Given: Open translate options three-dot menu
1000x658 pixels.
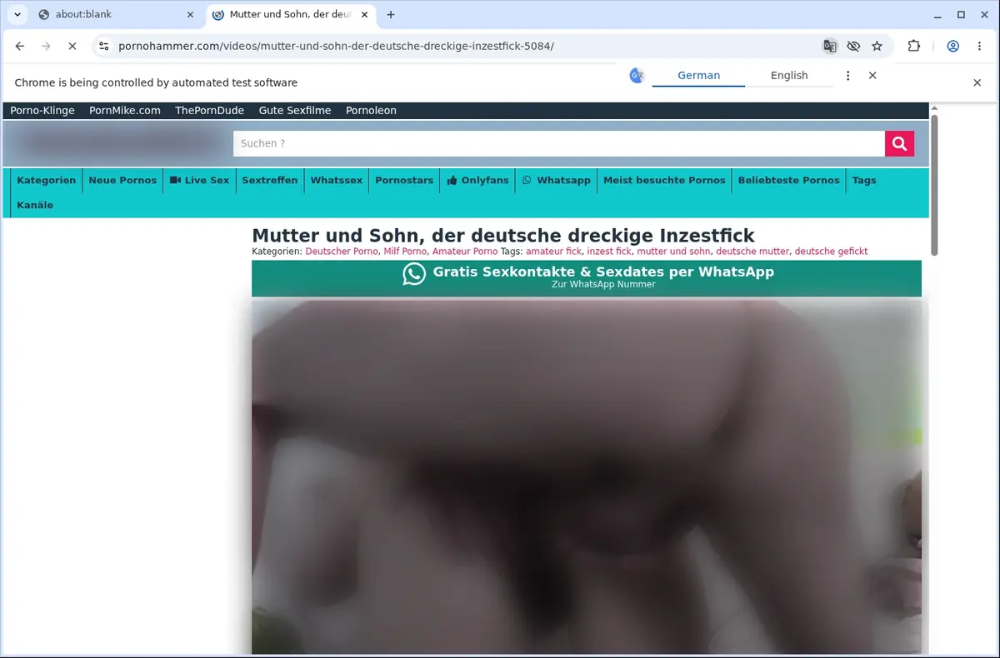Looking at the screenshot, I should click(848, 76).
